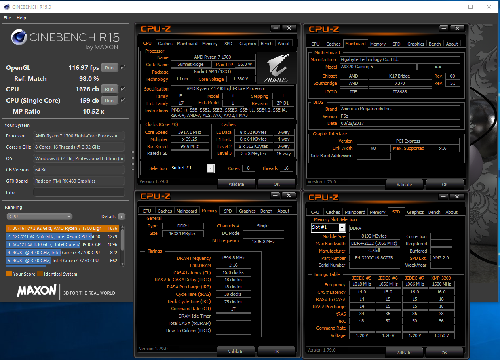Switch to SPD tab in the Memory window
500x360 pixels.
(228, 211)
